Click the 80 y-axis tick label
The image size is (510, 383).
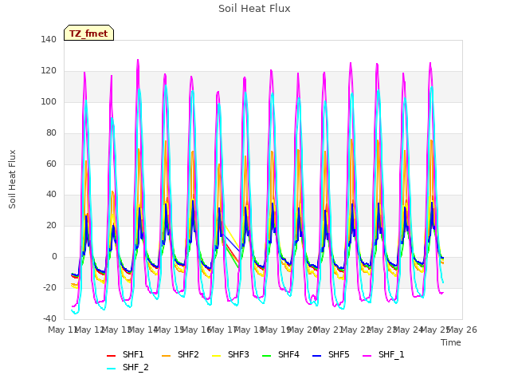(x=51, y=133)
